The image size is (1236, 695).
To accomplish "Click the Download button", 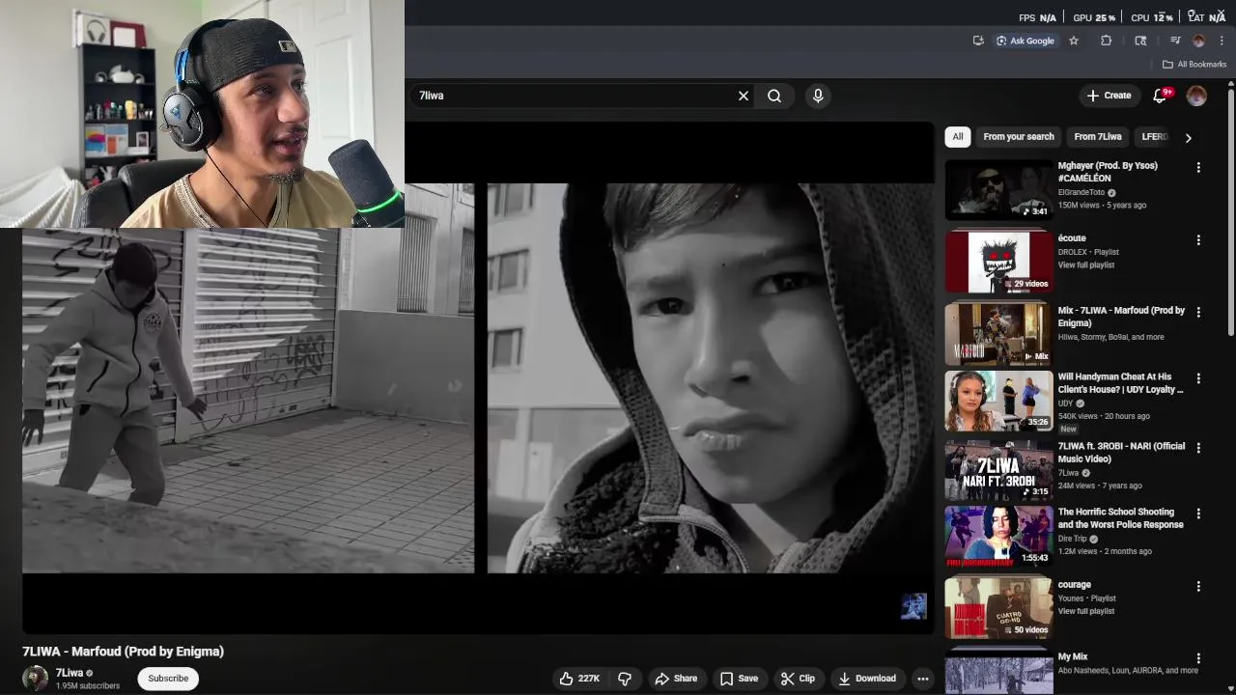I will click(x=867, y=679).
